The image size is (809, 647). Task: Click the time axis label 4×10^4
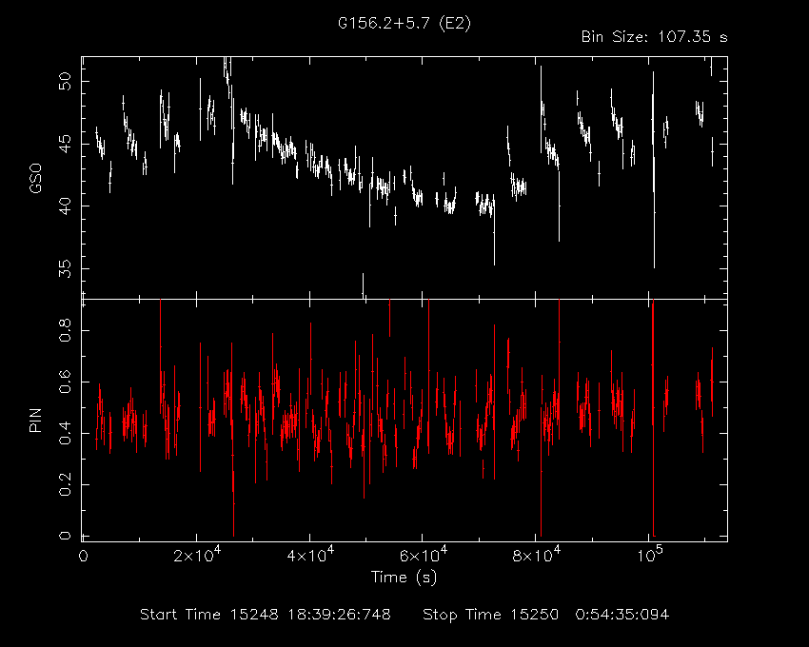click(x=310, y=555)
